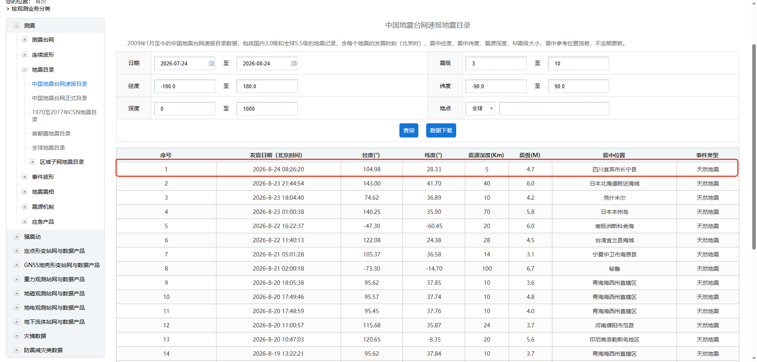Select 事件波形 label in tree
This screenshot has height=362, width=757.
pos(43,177)
